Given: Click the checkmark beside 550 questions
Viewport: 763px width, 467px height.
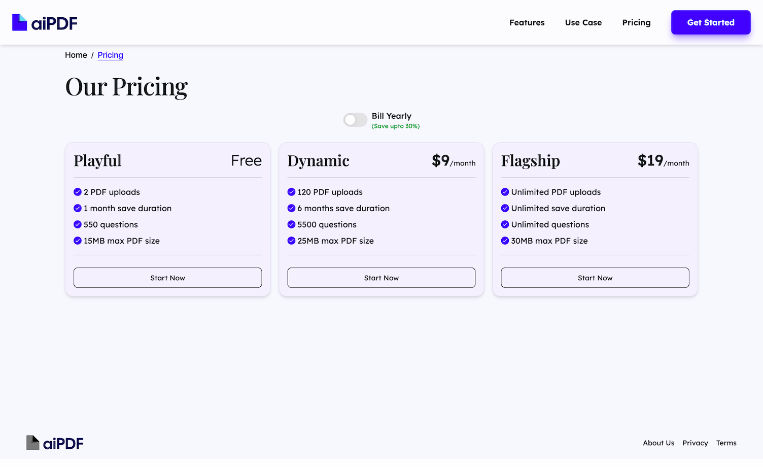Looking at the screenshot, I should point(78,224).
